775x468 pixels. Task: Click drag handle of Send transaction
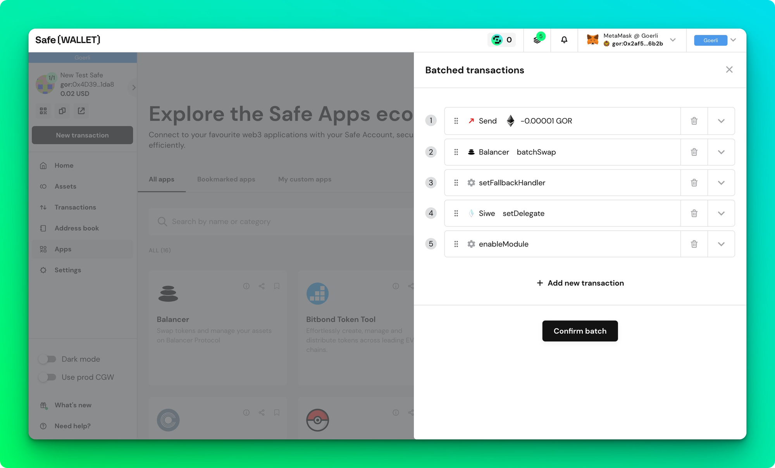pos(456,121)
